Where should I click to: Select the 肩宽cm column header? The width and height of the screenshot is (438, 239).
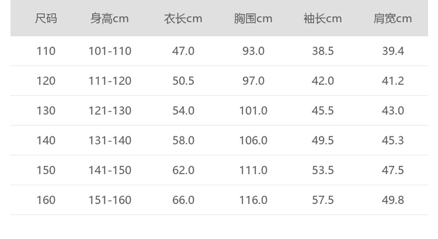393,18
